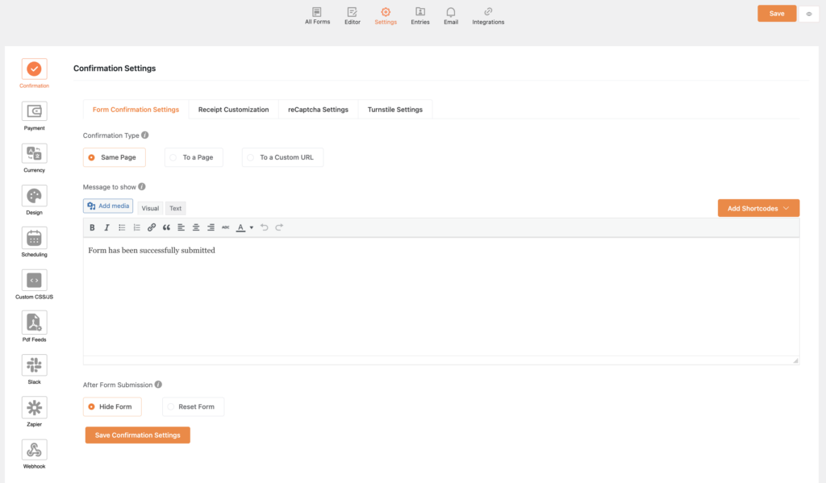
Task: Switch to the Receipt Customization tab
Action: tap(233, 110)
